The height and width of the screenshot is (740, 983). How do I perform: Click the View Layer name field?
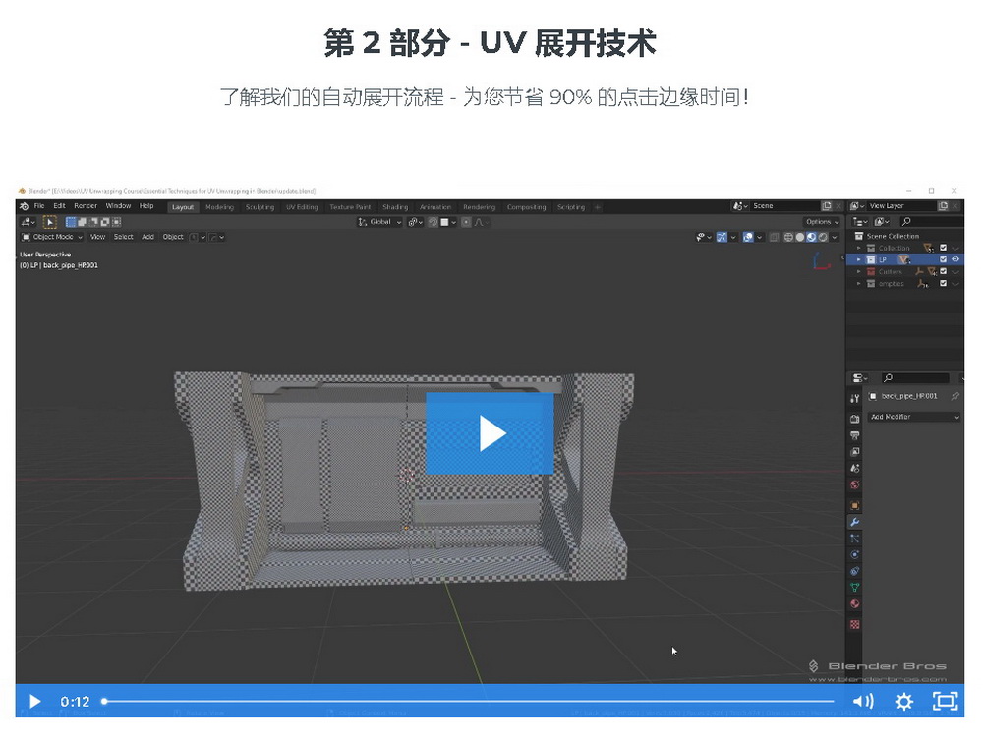click(x=901, y=206)
